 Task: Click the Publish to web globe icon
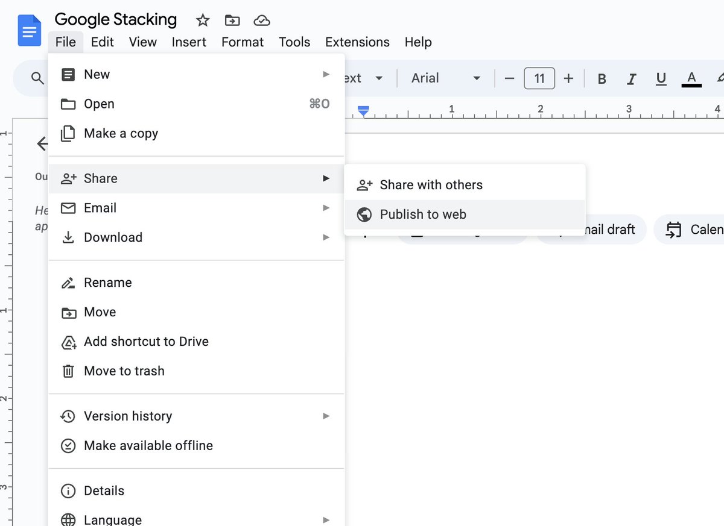tap(364, 214)
